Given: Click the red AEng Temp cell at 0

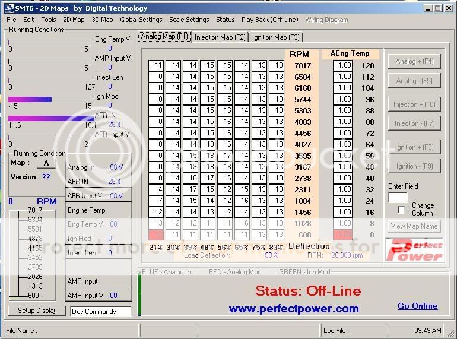Looking at the screenshot, I should point(343,235).
